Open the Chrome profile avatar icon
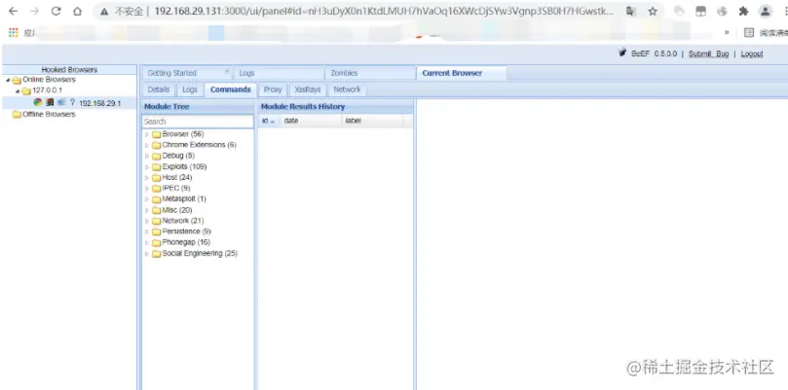Viewport: 788px width, 390px height. [765, 11]
